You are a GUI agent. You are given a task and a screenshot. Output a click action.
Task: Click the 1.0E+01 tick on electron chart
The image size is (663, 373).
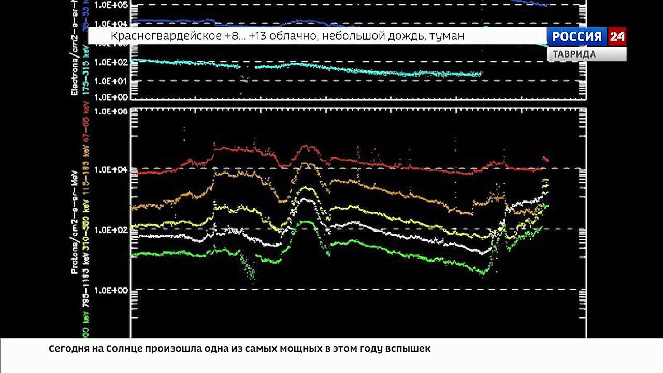tap(110, 81)
